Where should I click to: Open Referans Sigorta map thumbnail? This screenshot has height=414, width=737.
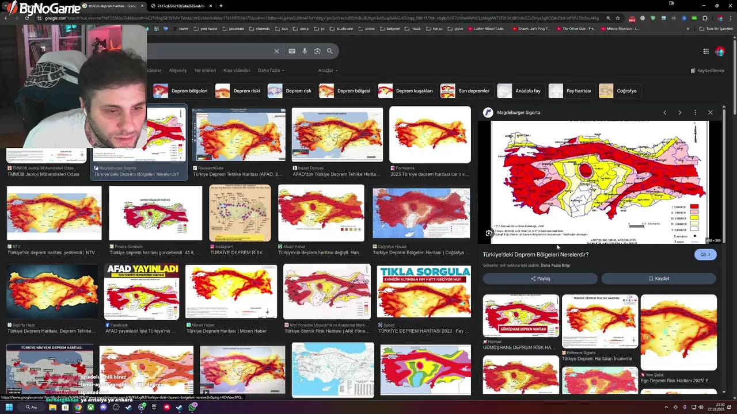599,321
